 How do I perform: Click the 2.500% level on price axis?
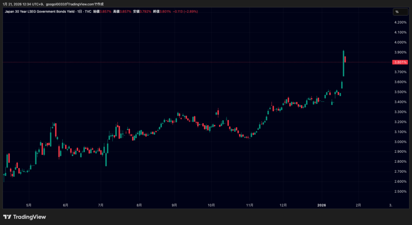point(400,192)
